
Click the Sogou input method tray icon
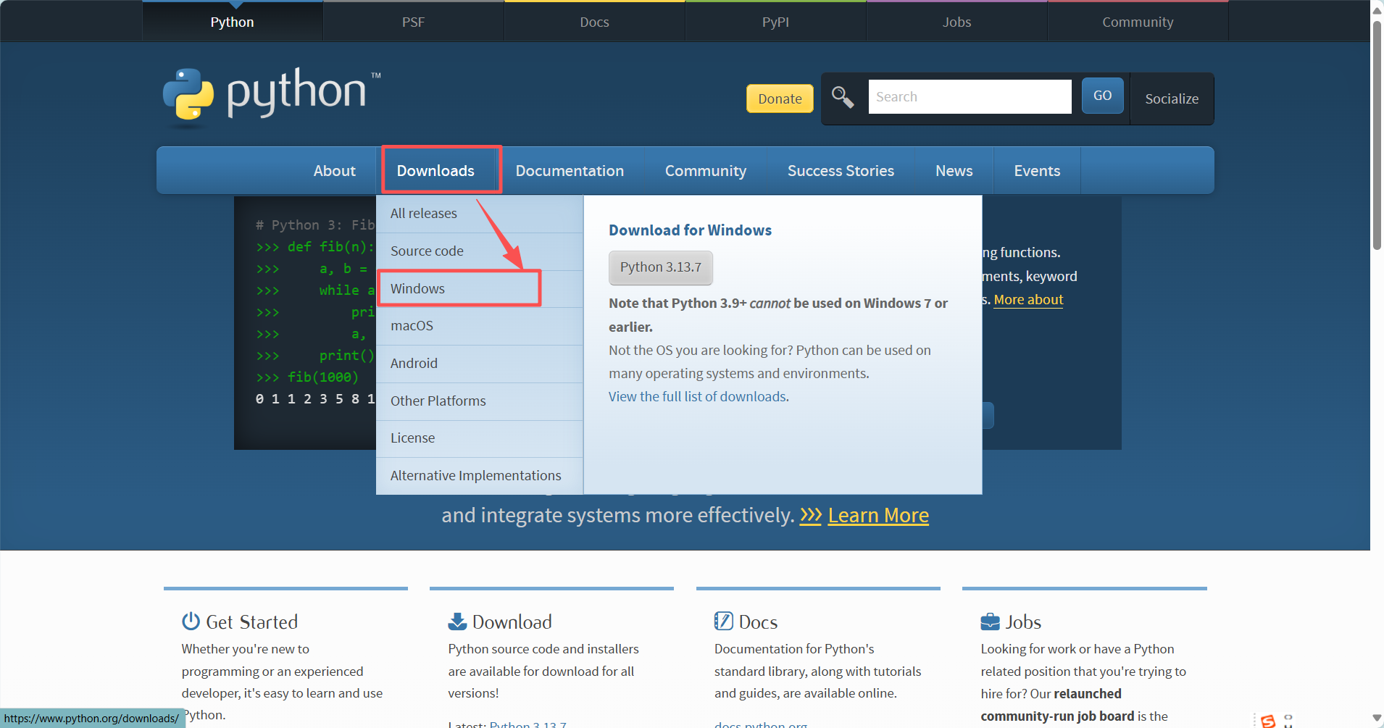(1268, 721)
